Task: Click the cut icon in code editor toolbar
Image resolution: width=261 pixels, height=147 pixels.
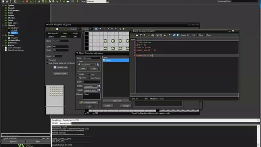Action: 157,35
